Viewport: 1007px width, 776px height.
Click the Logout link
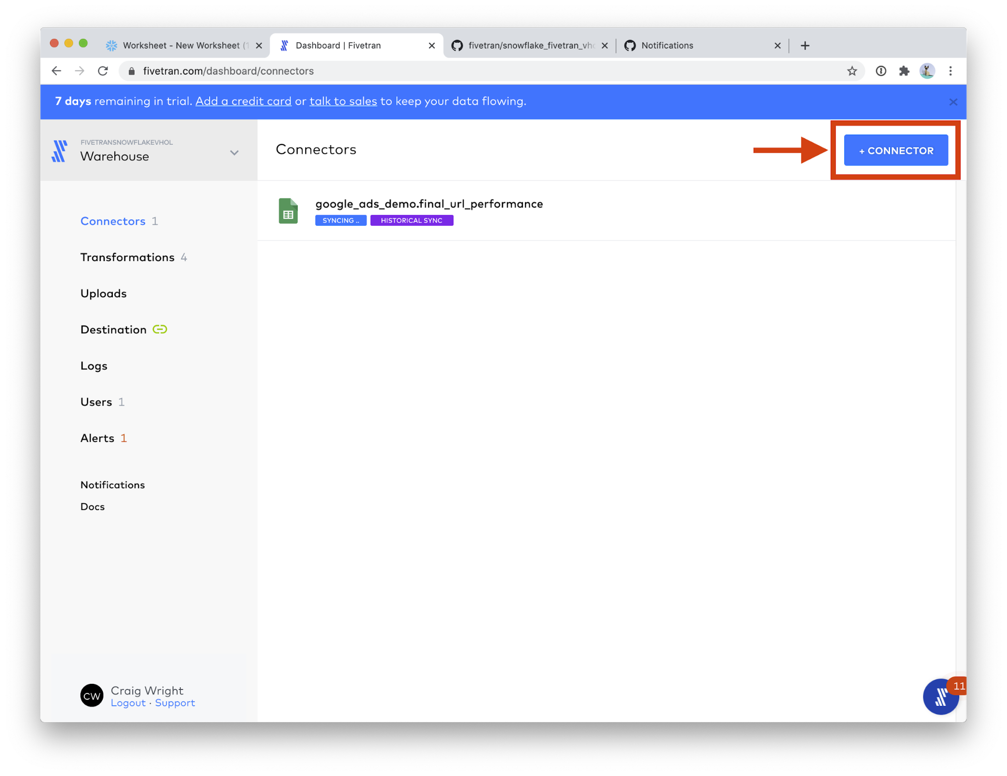tap(128, 703)
